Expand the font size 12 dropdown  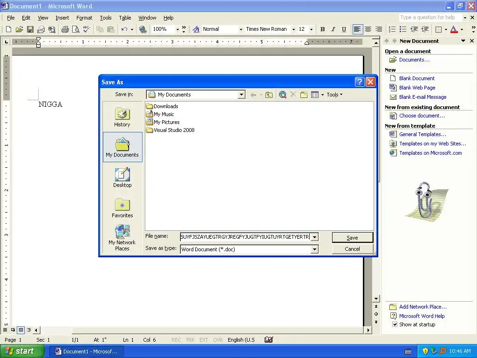(311, 29)
